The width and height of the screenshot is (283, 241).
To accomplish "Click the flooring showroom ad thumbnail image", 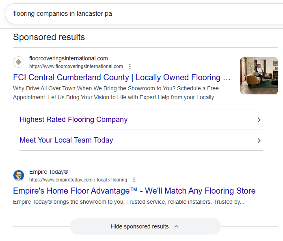I will (x=259, y=76).
